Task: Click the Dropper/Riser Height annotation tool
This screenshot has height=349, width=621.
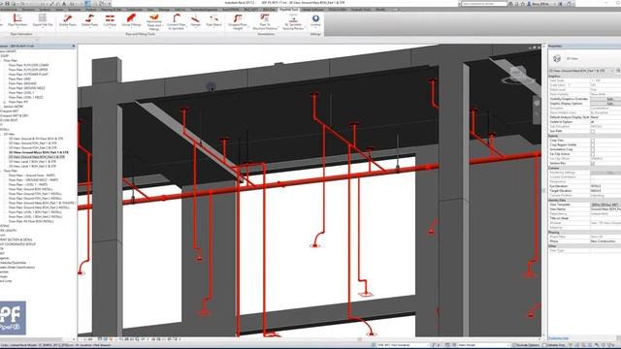Action: coord(238,21)
